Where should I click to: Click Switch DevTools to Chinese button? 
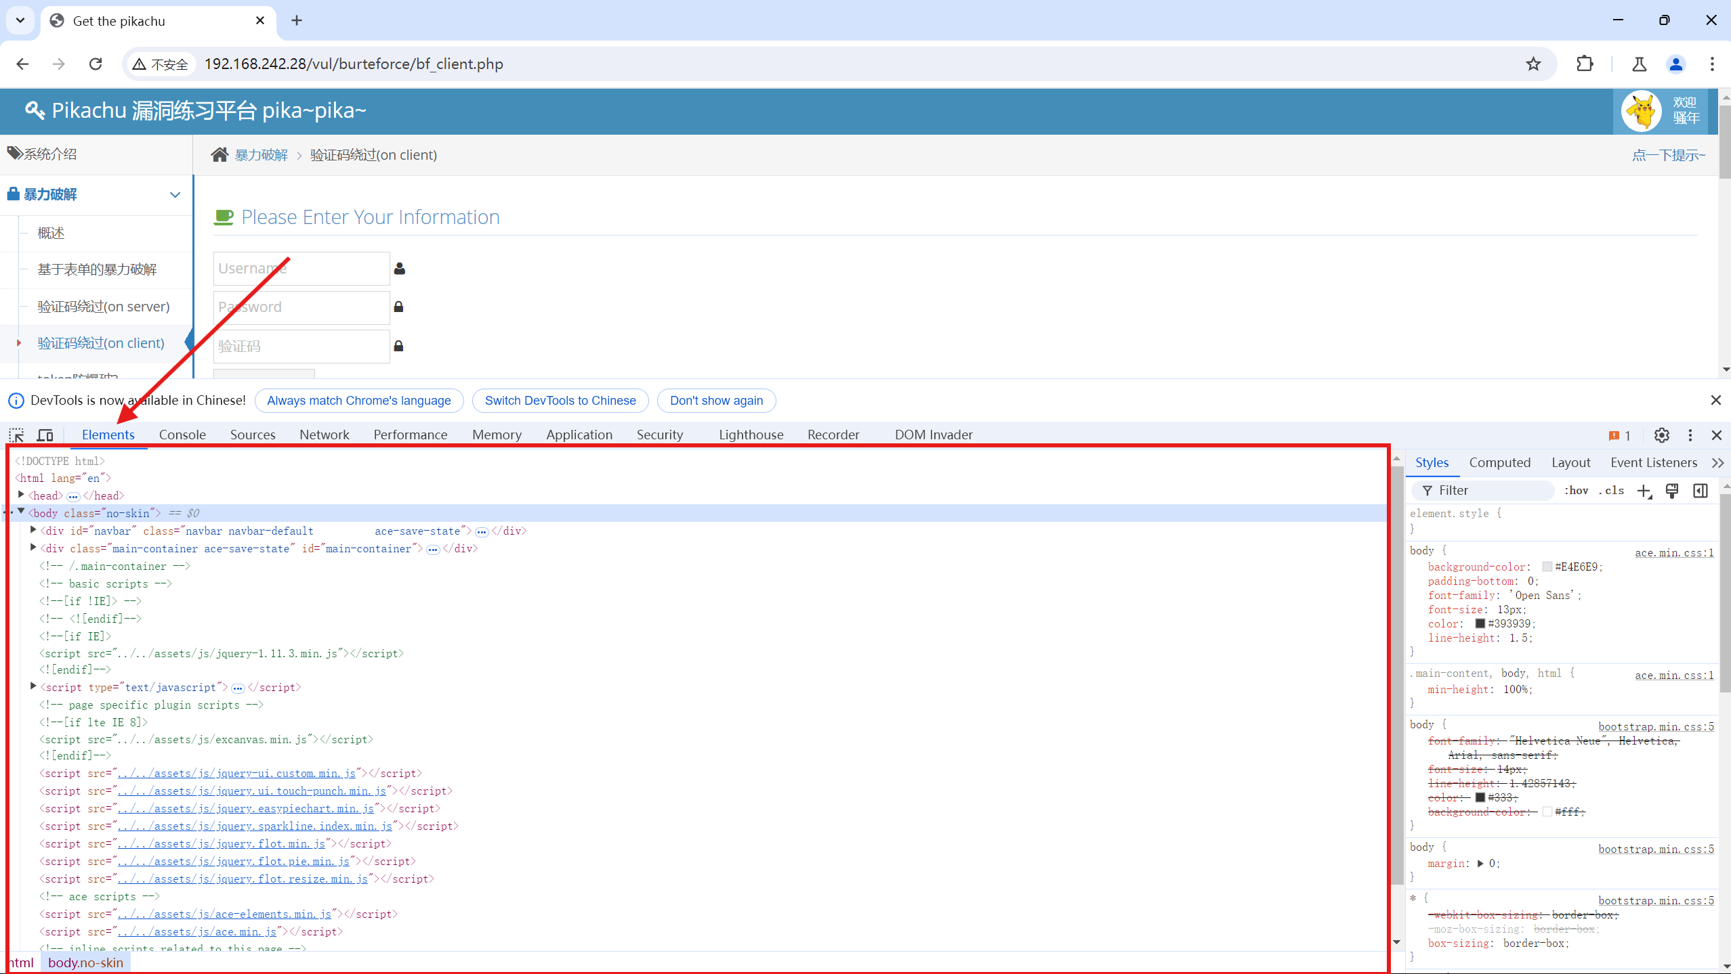click(560, 401)
